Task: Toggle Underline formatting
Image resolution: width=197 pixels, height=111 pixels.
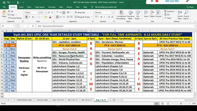Action: (33, 17)
